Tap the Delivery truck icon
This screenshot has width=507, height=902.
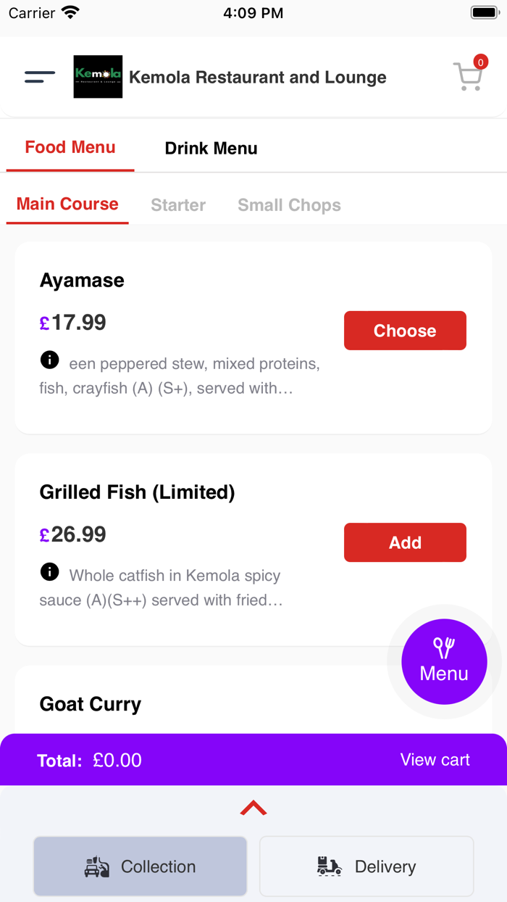coord(329,866)
